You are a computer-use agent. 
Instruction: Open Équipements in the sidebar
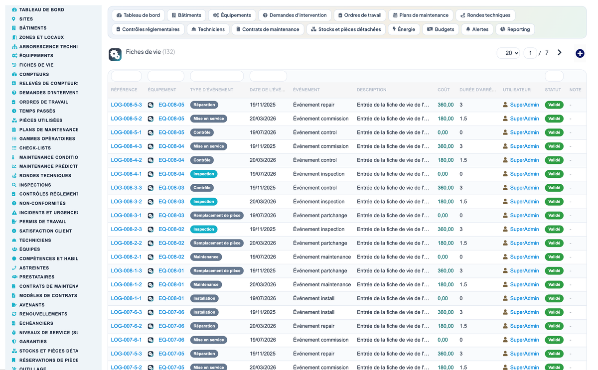[x=36, y=56]
